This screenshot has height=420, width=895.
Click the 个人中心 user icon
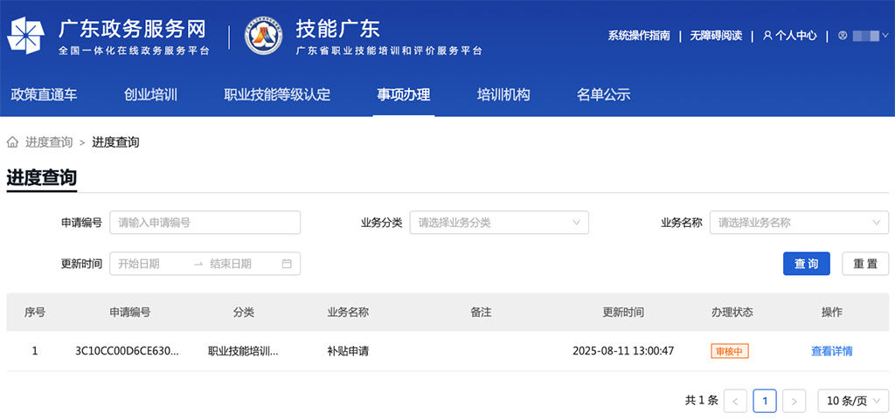tap(767, 36)
